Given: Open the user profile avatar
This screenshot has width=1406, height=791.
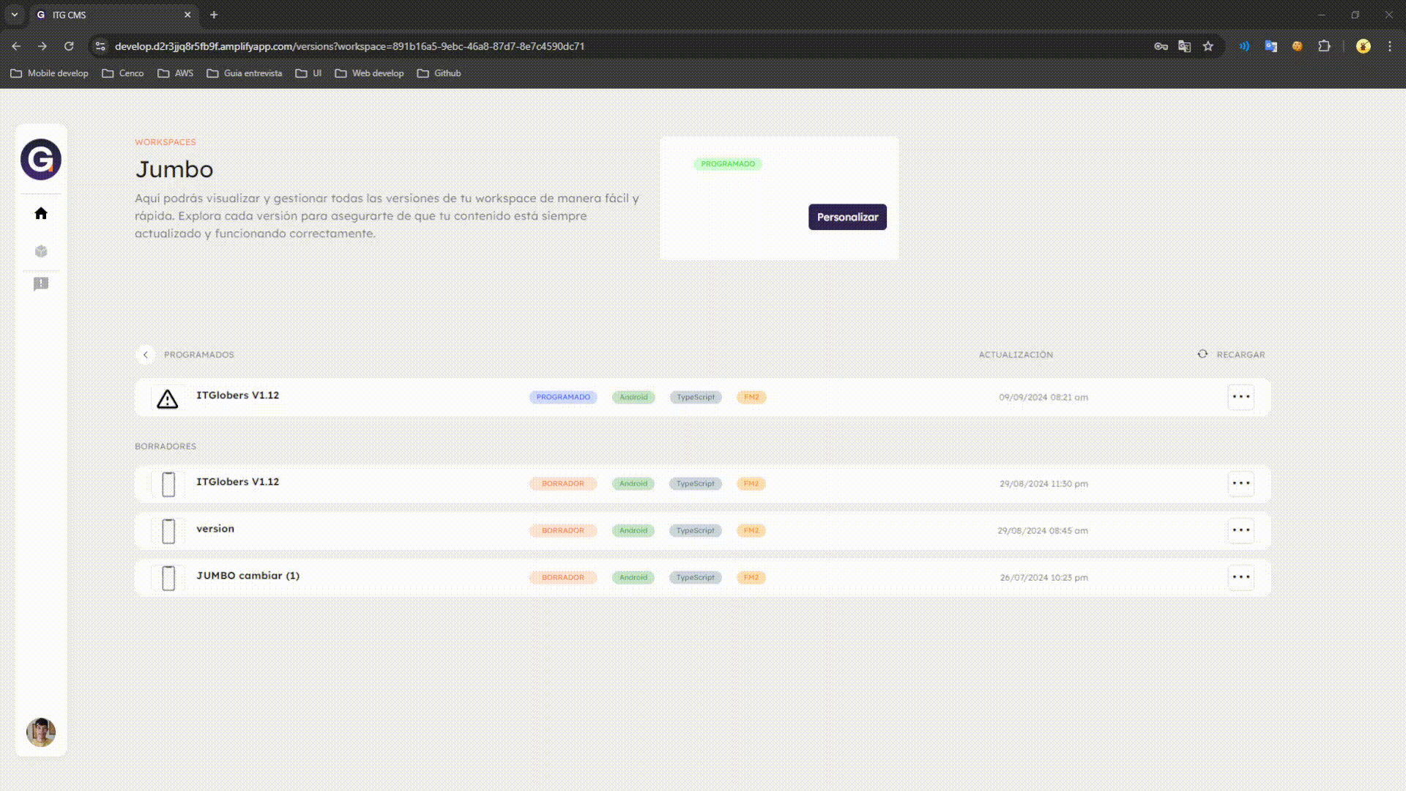Looking at the screenshot, I should click(41, 732).
